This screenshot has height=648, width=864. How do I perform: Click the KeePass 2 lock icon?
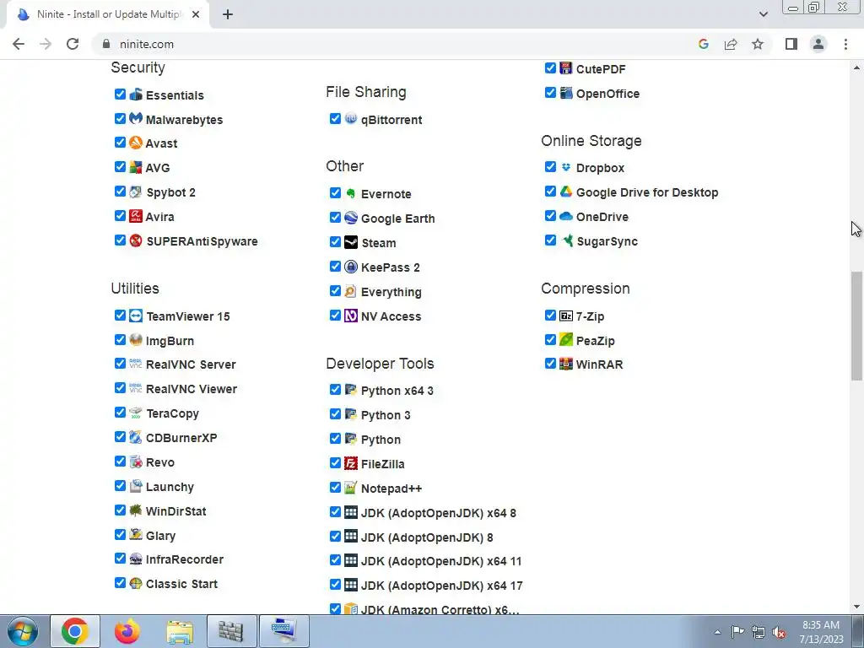(x=351, y=267)
